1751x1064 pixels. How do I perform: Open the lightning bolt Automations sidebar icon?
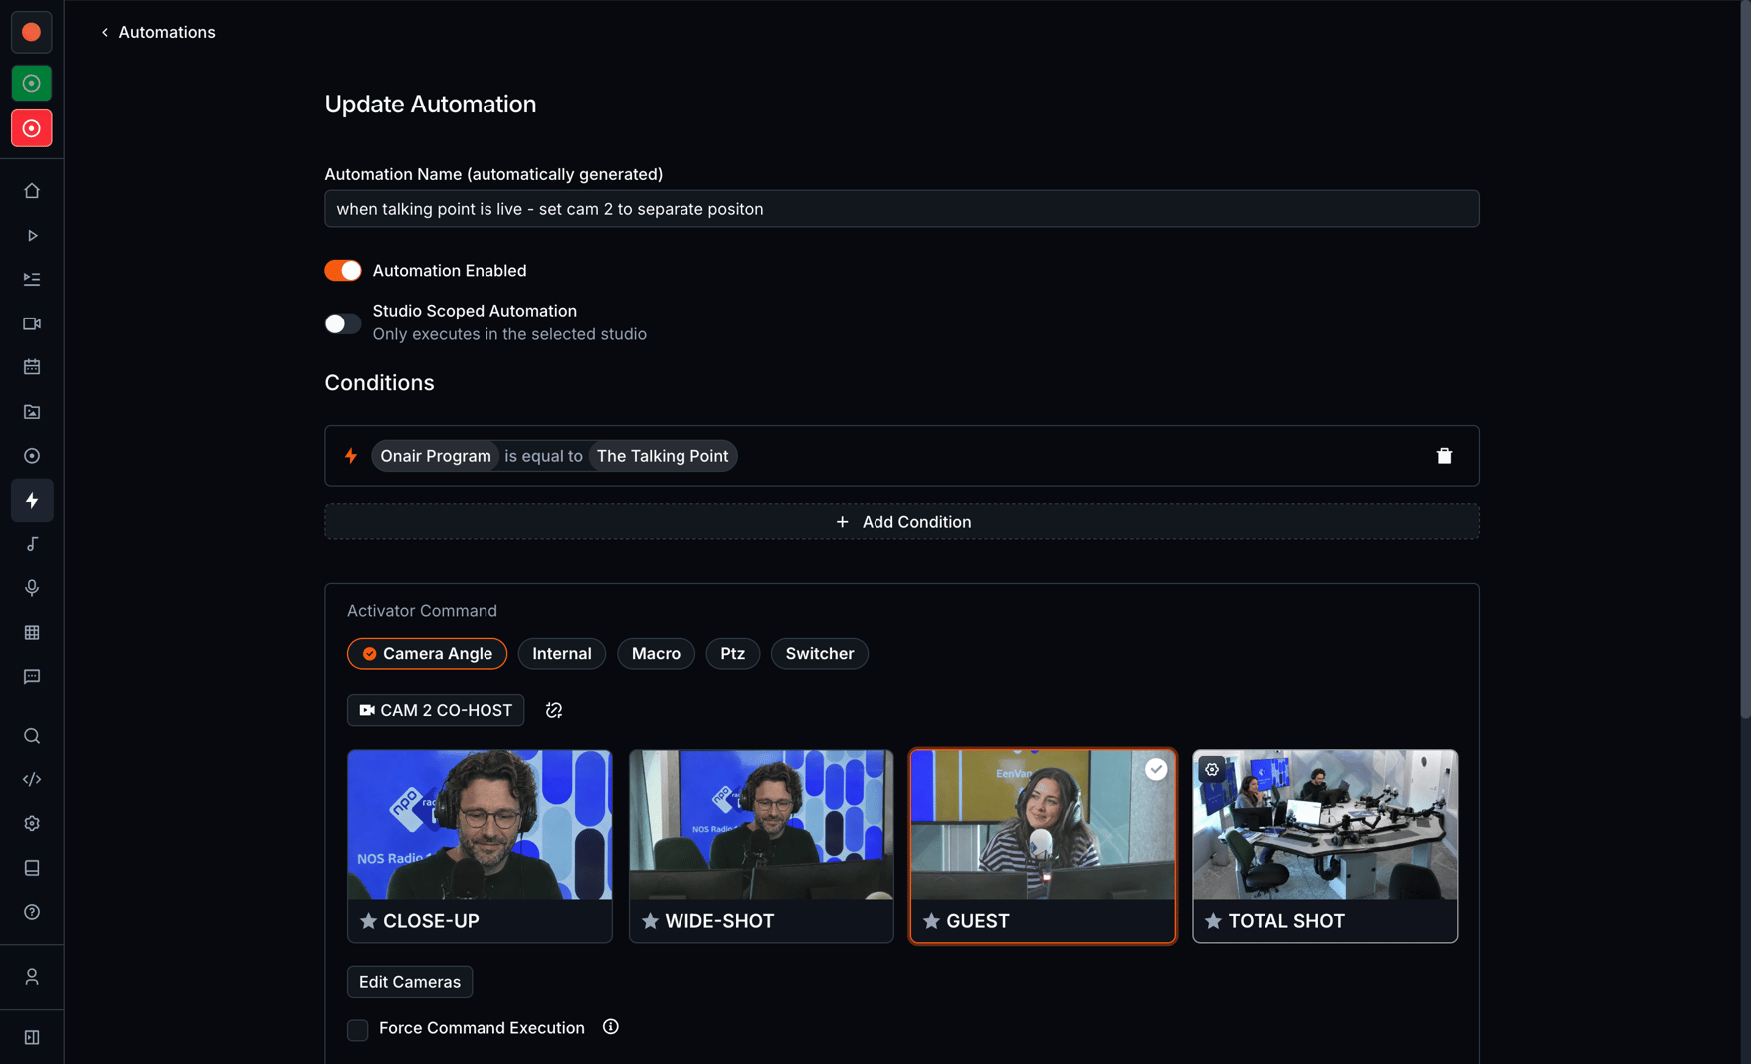coord(32,500)
